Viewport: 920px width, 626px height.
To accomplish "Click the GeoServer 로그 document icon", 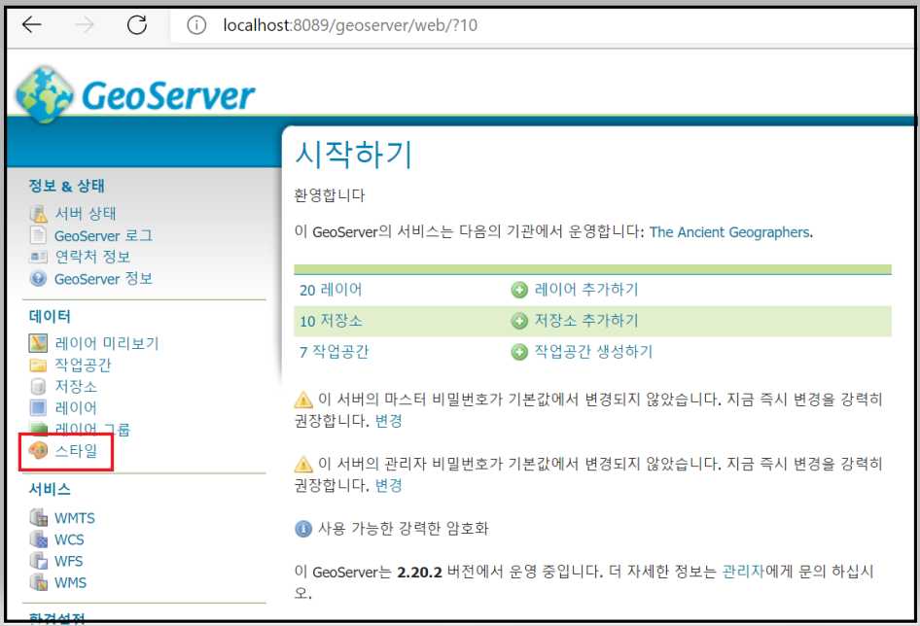I will [x=38, y=235].
